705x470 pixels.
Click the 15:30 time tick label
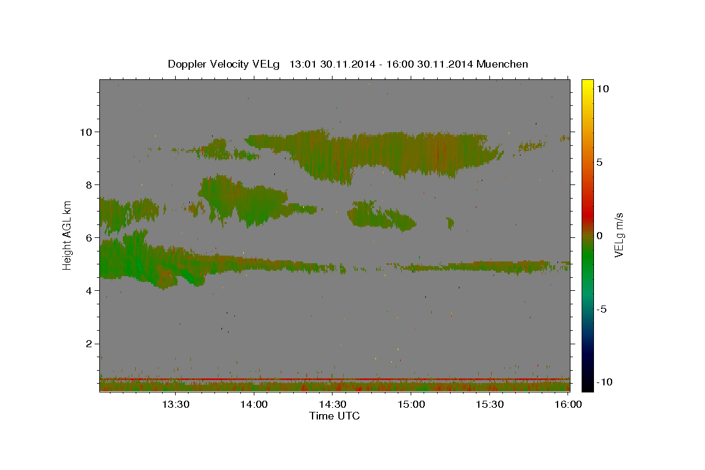(x=489, y=405)
